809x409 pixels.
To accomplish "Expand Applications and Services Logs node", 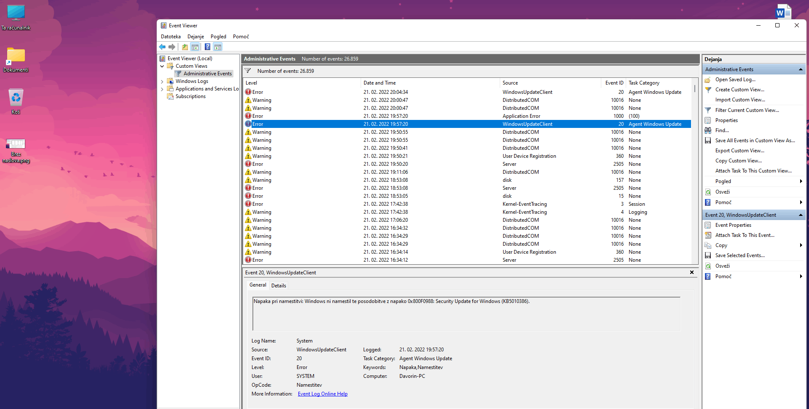I will (x=162, y=89).
